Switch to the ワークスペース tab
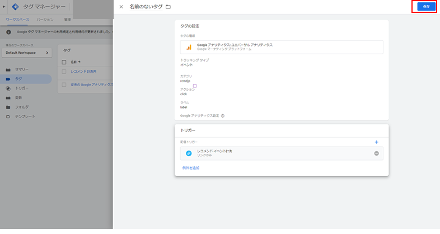This screenshot has height=234, width=440. 17,20
